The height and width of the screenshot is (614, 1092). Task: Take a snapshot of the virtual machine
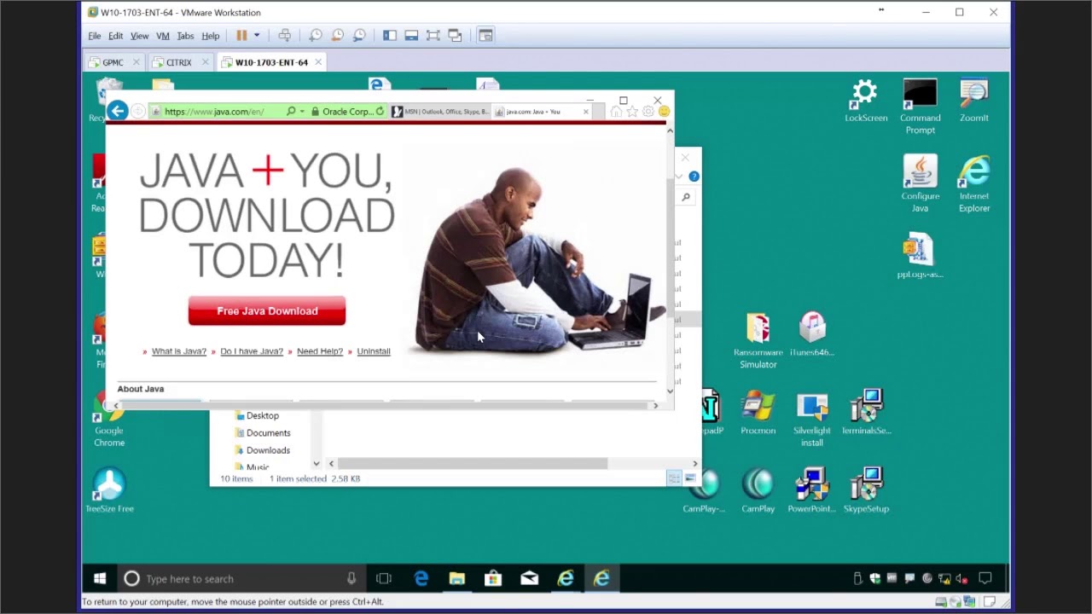[x=316, y=36]
